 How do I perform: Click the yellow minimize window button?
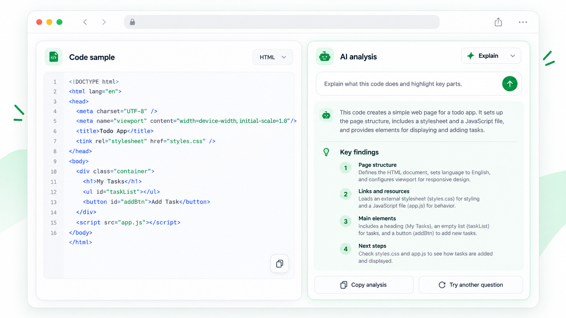tap(49, 22)
